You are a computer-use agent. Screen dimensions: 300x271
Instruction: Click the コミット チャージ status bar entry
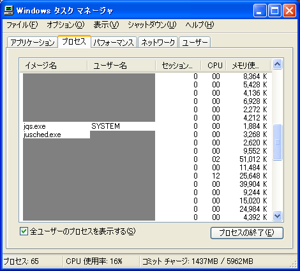198,261
